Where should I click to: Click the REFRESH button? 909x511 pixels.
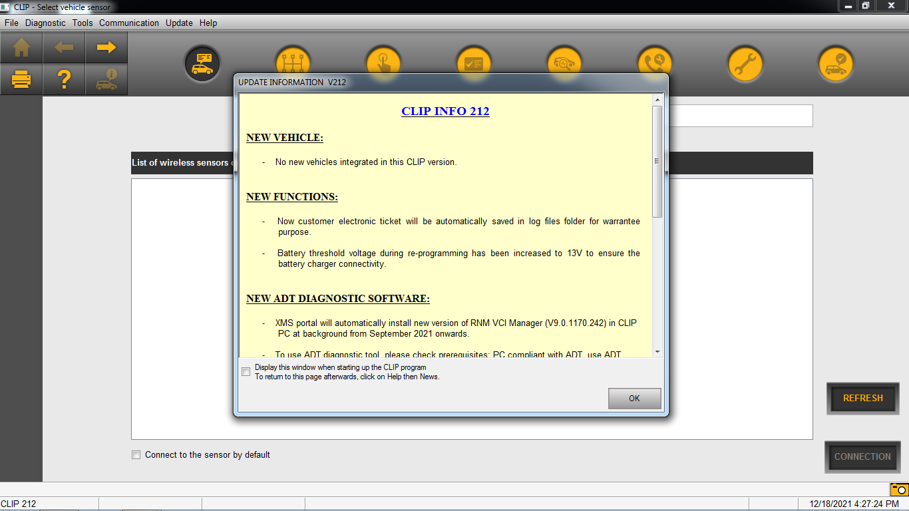coord(862,398)
